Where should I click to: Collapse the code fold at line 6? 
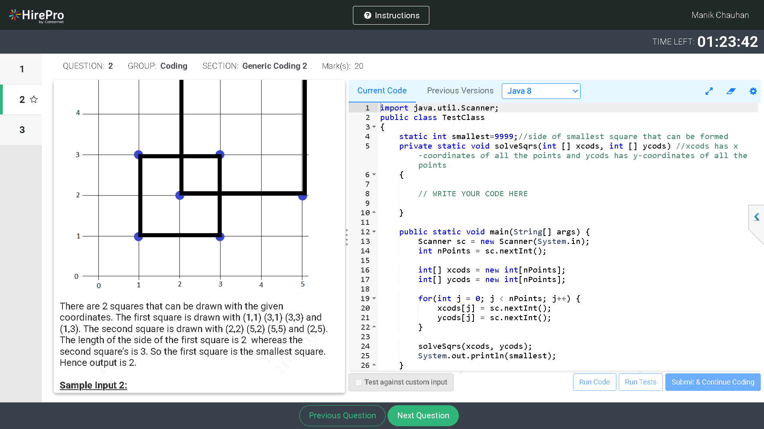tap(374, 175)
